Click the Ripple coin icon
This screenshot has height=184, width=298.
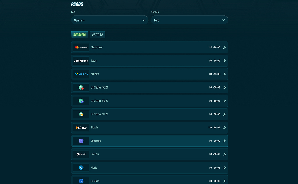click(x=81, y=168)
